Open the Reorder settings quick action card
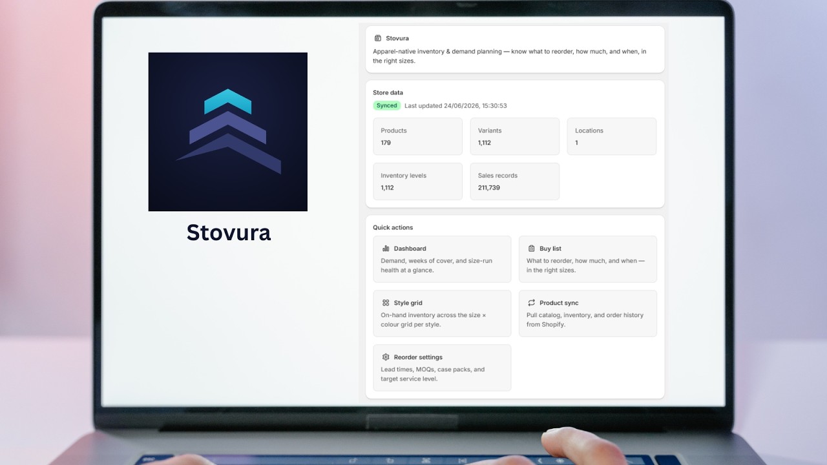Screen dimensions: 827x465 442,367
